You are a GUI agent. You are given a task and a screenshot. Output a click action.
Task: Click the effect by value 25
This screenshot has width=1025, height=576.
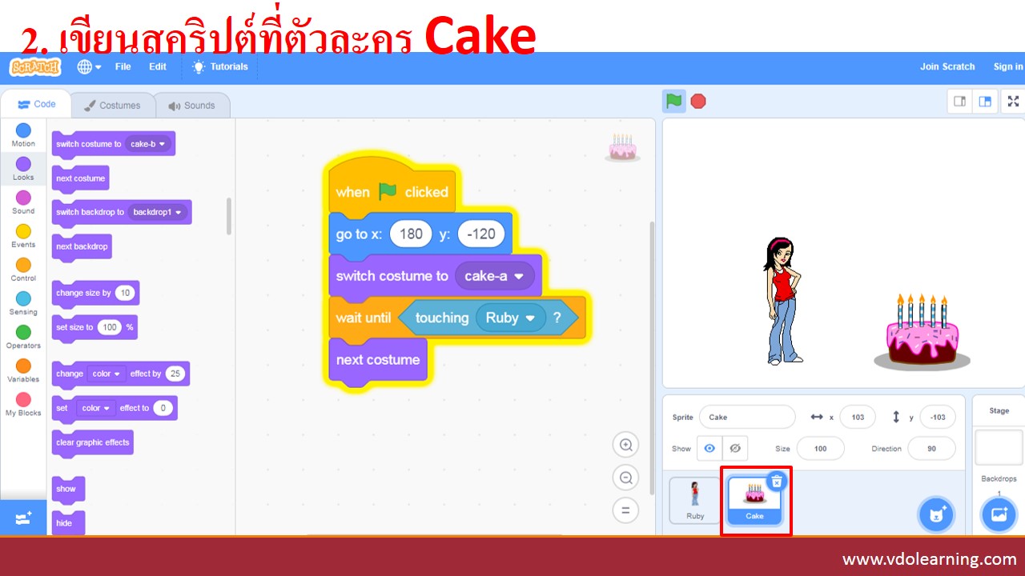click(x=175, y=374)
